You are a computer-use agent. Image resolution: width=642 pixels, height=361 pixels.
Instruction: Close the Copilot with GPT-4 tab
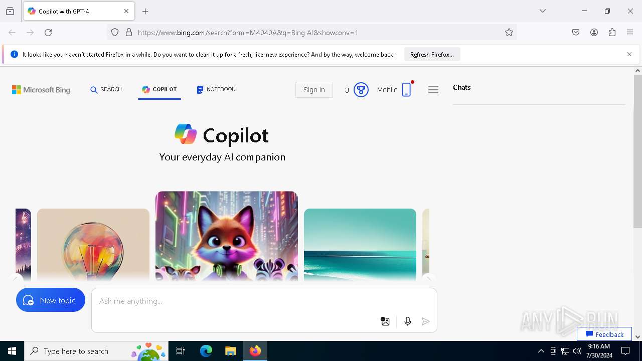pos(126,11)
